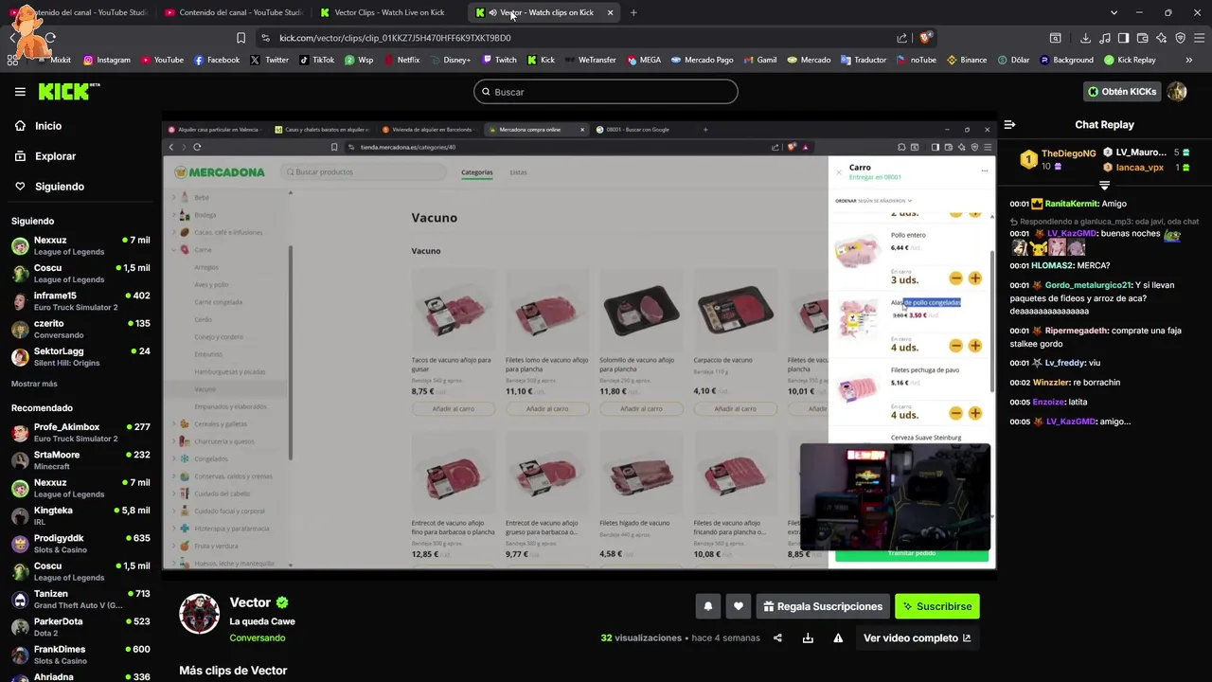Open Ver video completo
The height and width of the screenshot is (682, 1212).
917,638
